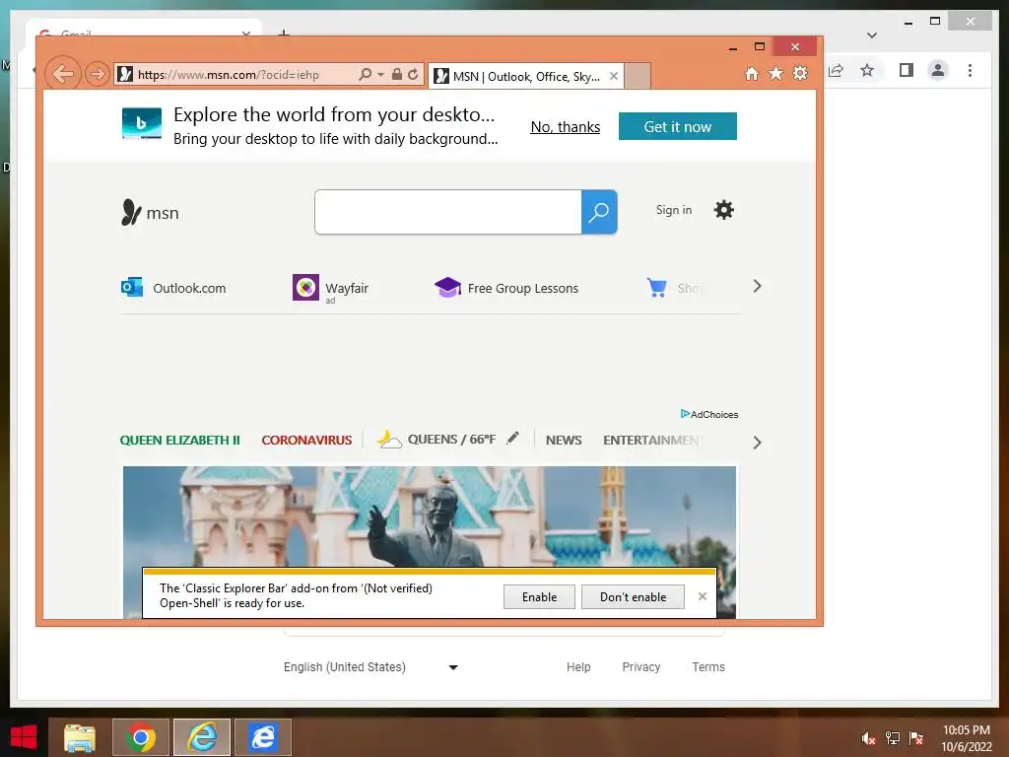Open Favorites star in Internet Explorer
Screen dimensions: 1009x757
click(776, 73)
